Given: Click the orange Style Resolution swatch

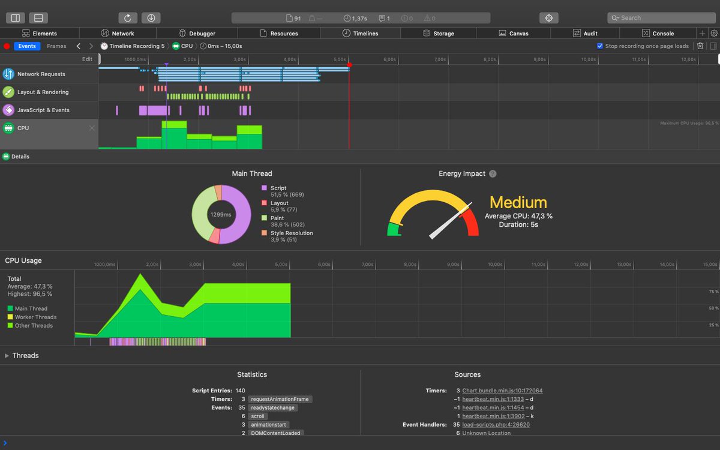Looking at the screenshot, I should pos(264,233).
